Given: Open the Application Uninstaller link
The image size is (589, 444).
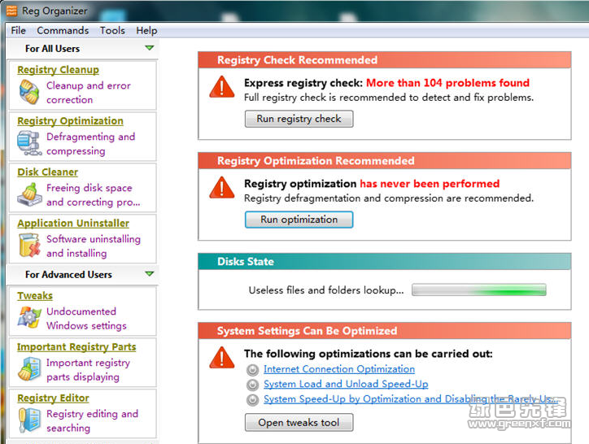Looking at the screenshot, I should [73, 223].
